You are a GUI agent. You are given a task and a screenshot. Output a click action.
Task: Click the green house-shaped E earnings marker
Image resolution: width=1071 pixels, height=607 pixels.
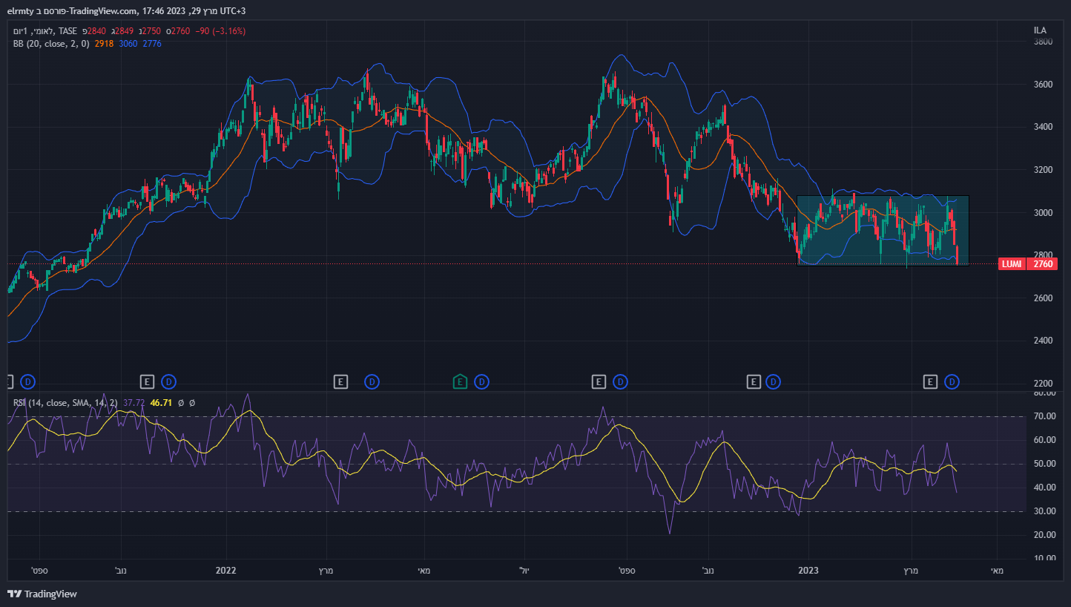(x=460, y=381)
